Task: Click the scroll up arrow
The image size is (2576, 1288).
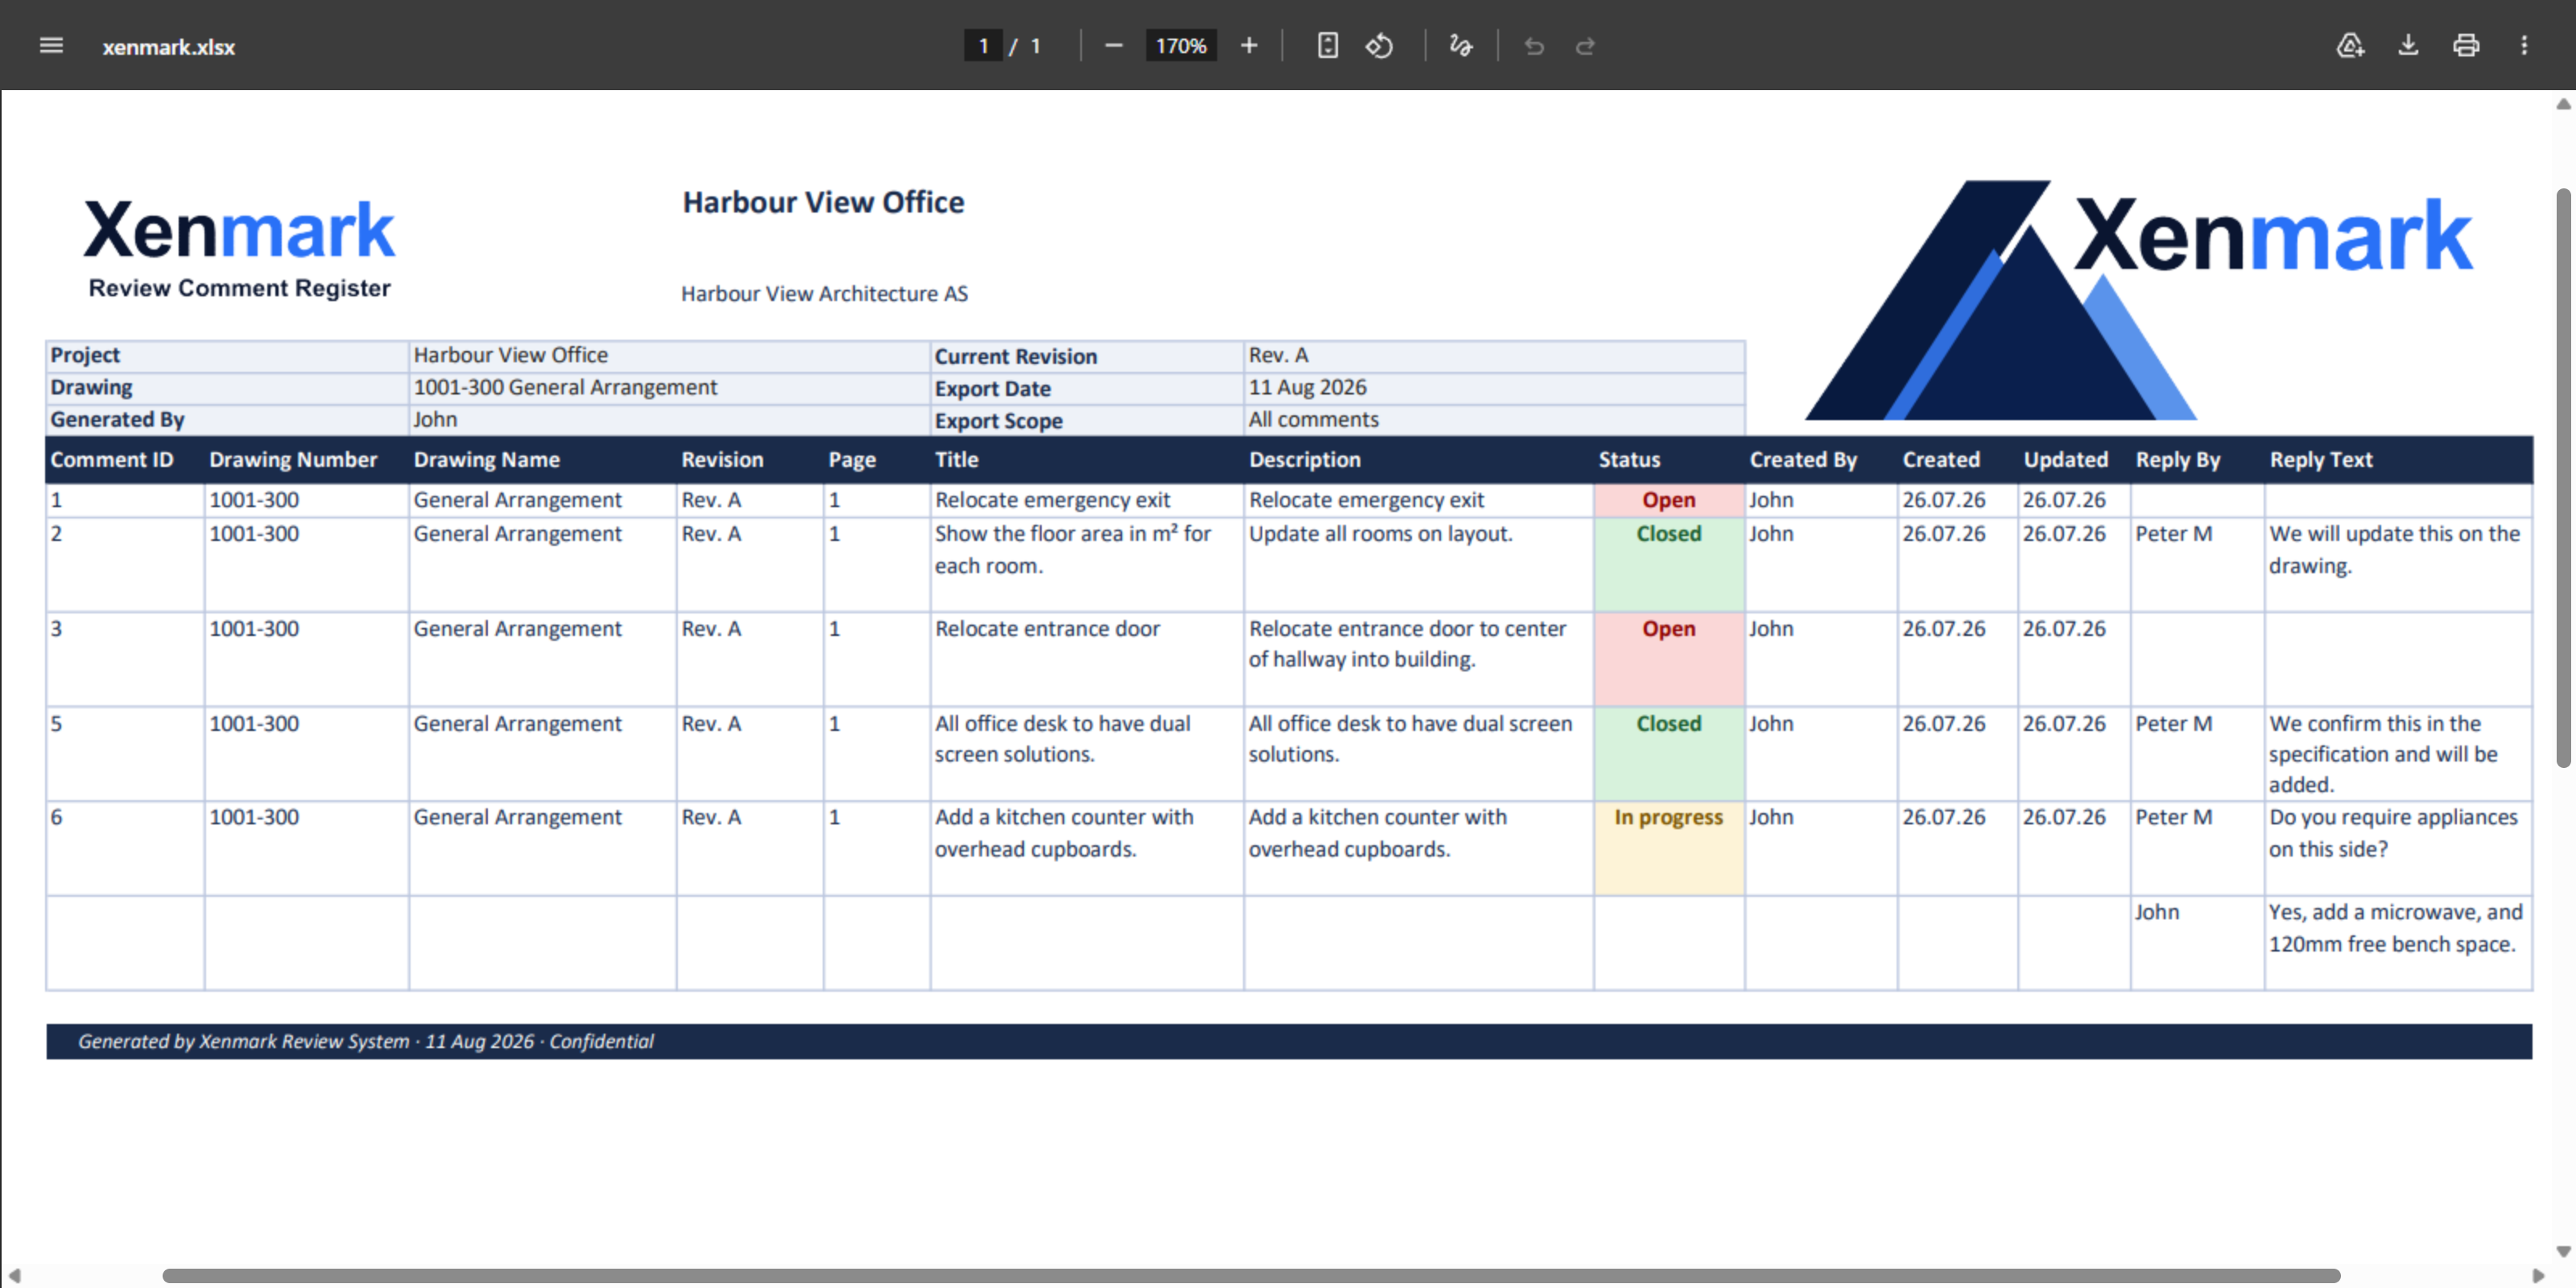Action: (2564, 104)
